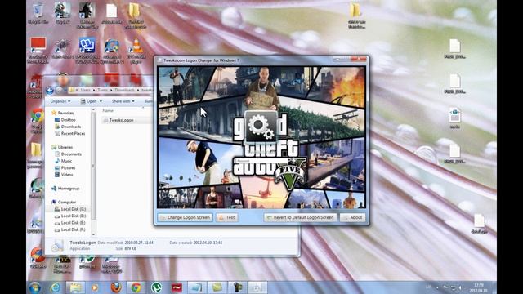Click the volume icon in the system tray
Viewport: 523px width, 294px height.
(461, 287)
